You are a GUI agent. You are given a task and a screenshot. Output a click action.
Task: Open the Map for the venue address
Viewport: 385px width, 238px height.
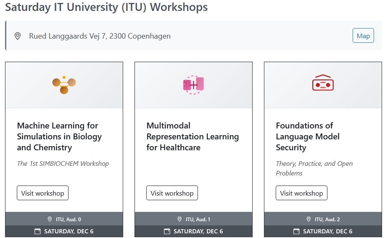[363, 36]
